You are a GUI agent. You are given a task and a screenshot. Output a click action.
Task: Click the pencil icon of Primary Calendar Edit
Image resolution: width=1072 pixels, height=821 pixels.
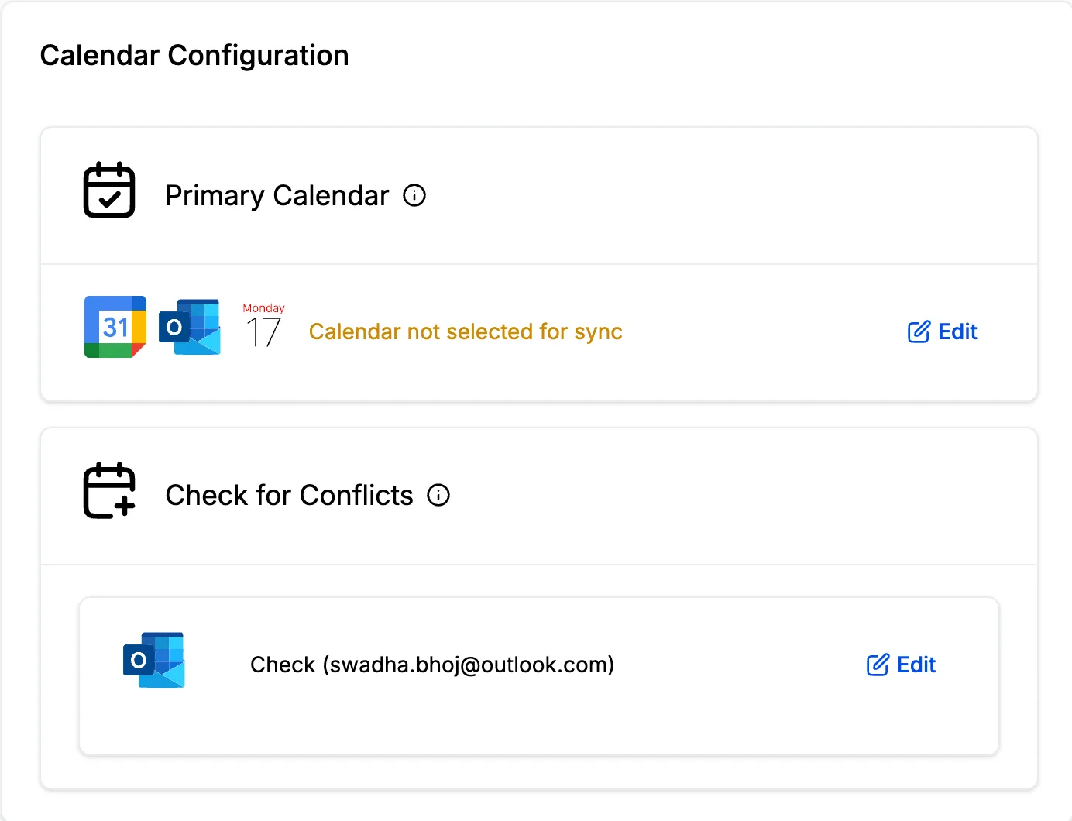(x=919, y=331)
